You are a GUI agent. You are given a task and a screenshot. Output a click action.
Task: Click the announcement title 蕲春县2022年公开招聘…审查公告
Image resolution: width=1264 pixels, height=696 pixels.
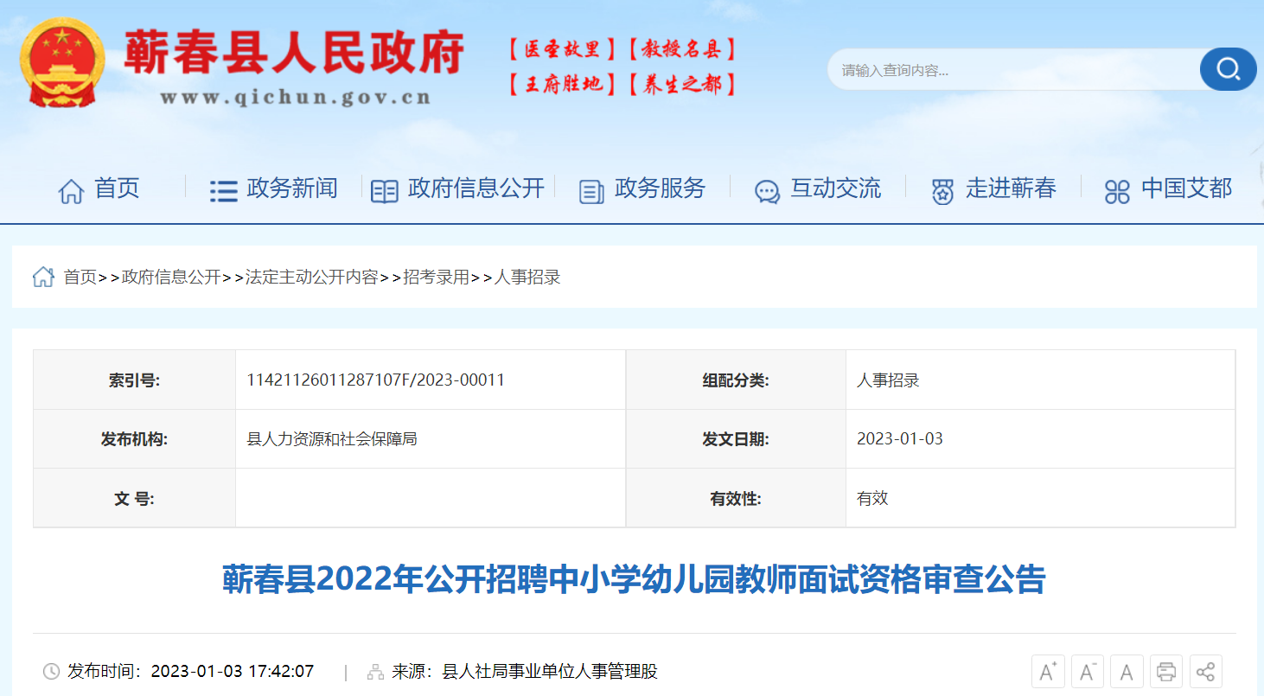click(634, 579)
